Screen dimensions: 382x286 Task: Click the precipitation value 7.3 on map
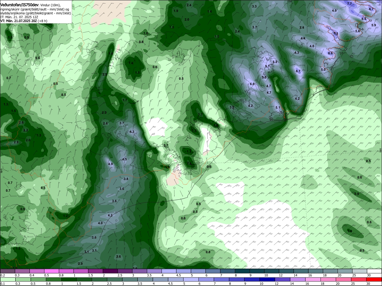(x=336, y=34)
